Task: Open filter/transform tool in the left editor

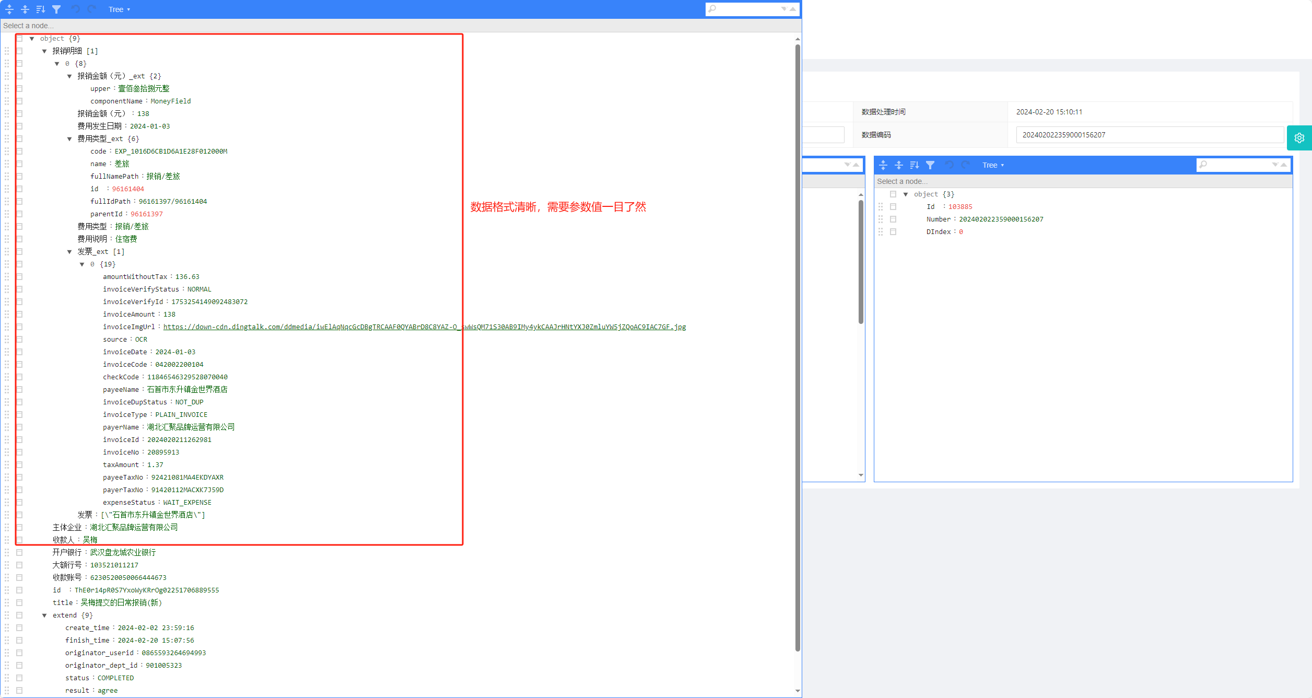Action: [x=56, y=9]
